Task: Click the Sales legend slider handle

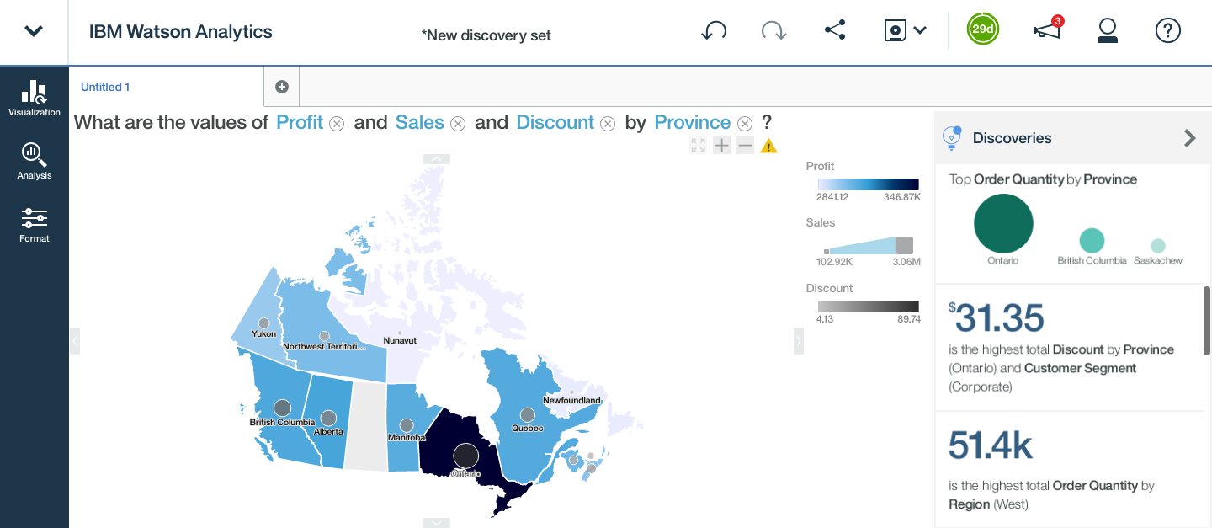Action: (x=904, y=246)
